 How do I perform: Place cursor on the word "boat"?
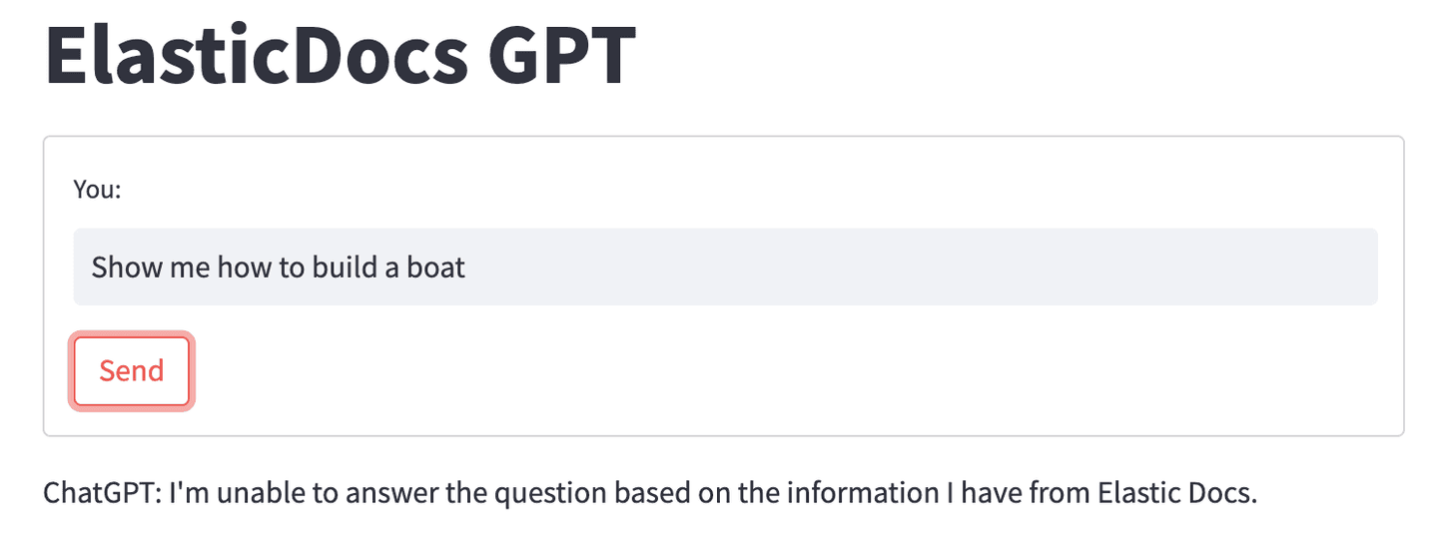pos(435,268)
